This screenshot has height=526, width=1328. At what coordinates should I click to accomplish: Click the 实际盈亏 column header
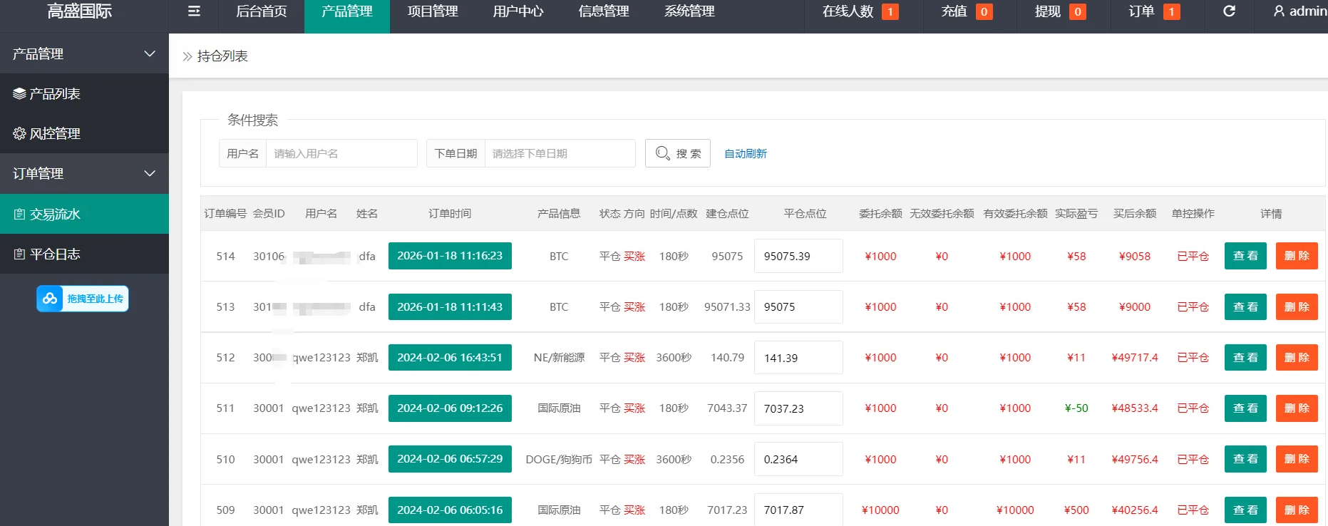1076,214
